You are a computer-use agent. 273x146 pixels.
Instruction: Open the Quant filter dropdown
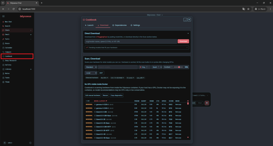(x=157, y=67)
